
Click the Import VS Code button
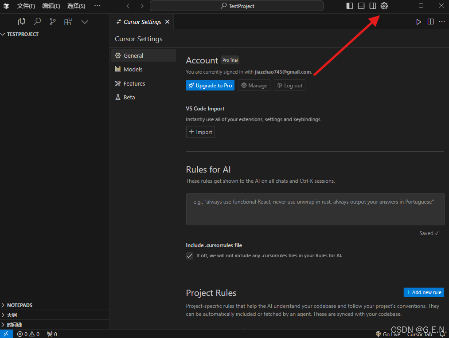coord(200,132)
